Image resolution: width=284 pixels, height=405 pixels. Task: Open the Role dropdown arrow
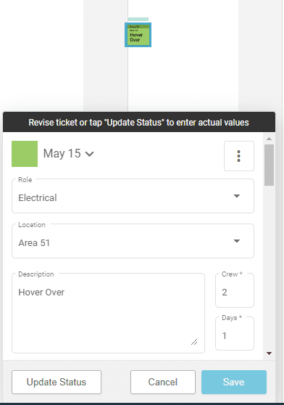coord(237,196)
